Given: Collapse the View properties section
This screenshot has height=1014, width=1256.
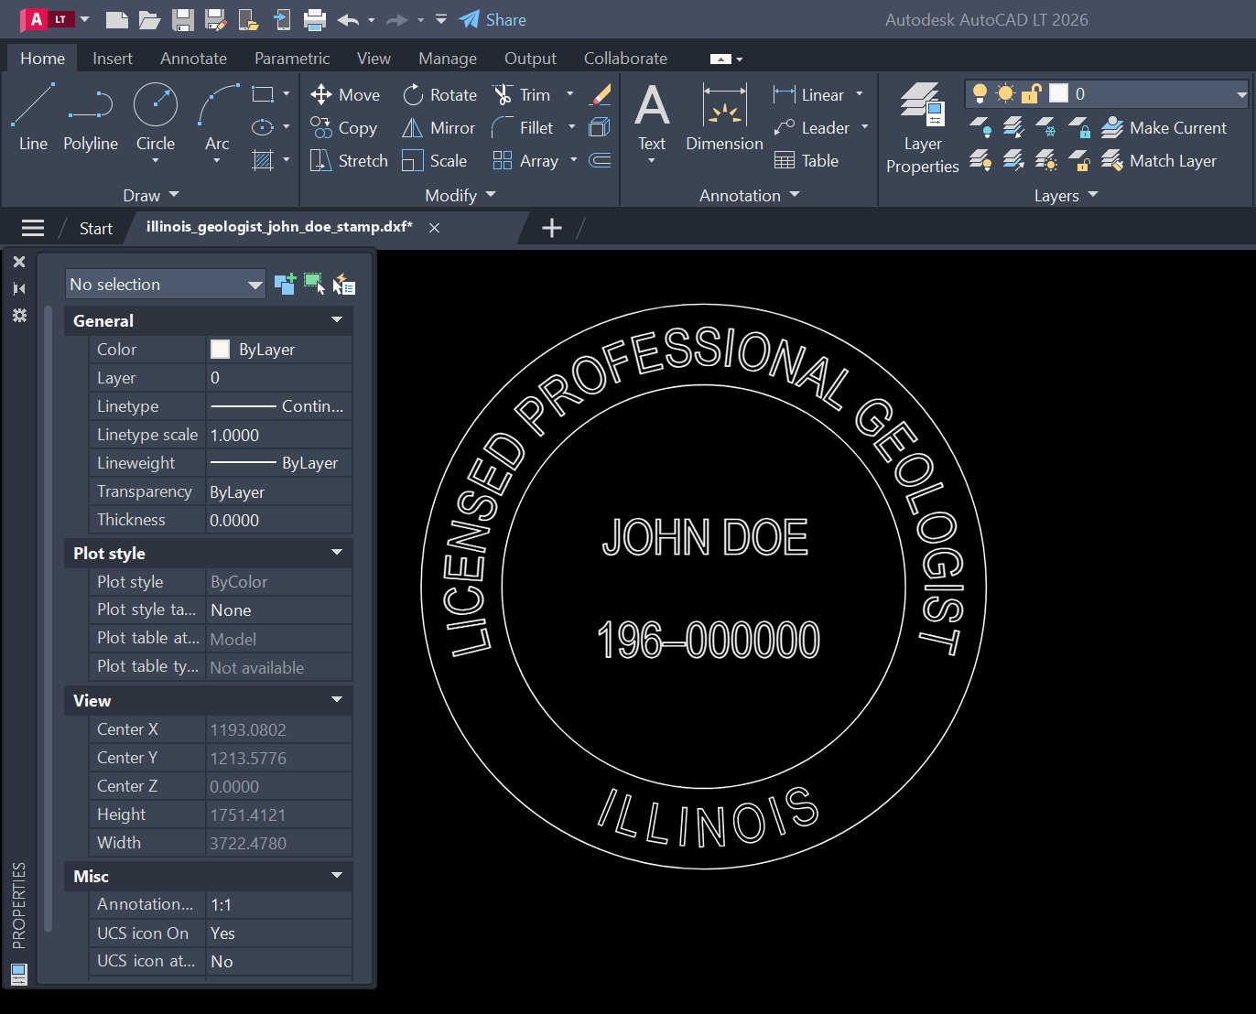Looking at the screenshot, I should pyautogui.click(x=337, y=700).
